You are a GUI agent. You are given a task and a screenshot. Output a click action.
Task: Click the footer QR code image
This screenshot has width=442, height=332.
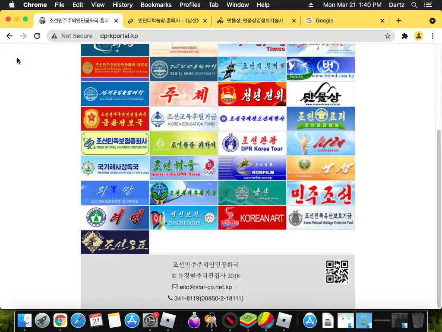click(x=337, y=271)
